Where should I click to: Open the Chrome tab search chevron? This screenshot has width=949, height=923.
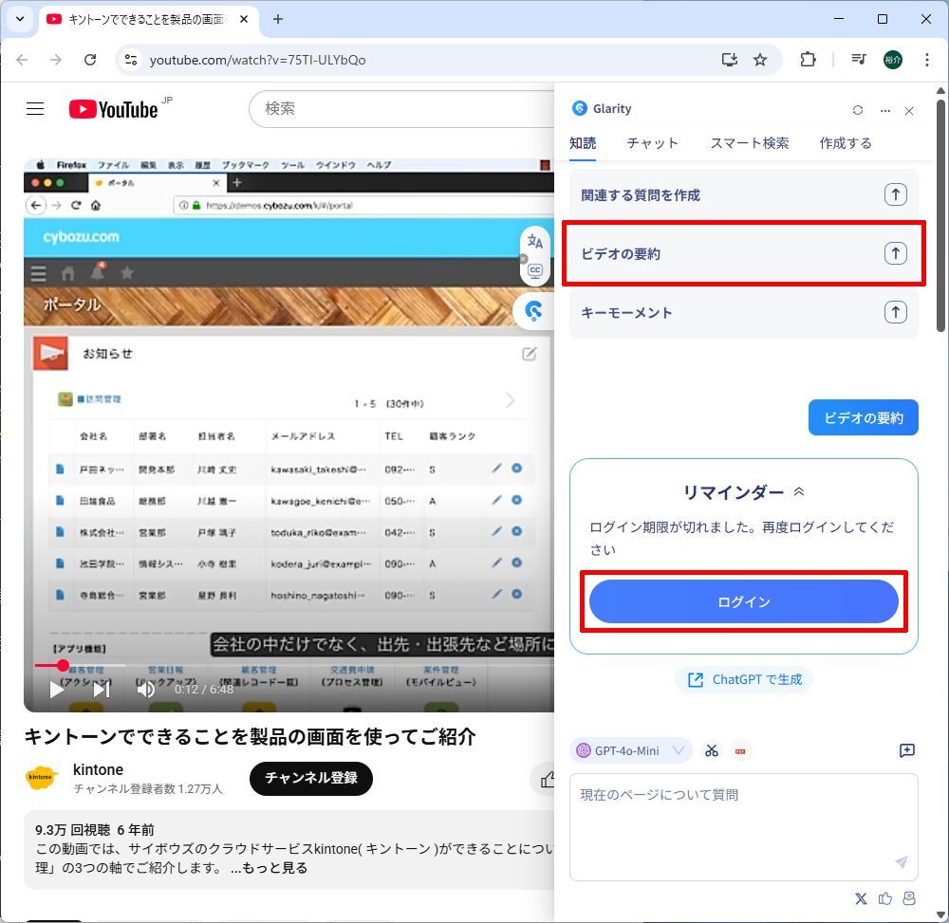pos(19,19)
